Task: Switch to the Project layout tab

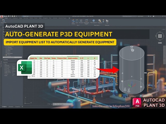Action: 4,107
